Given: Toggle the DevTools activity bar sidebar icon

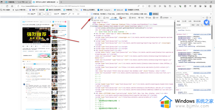Looking at the screenshot, I should click(x=100, y=18).
